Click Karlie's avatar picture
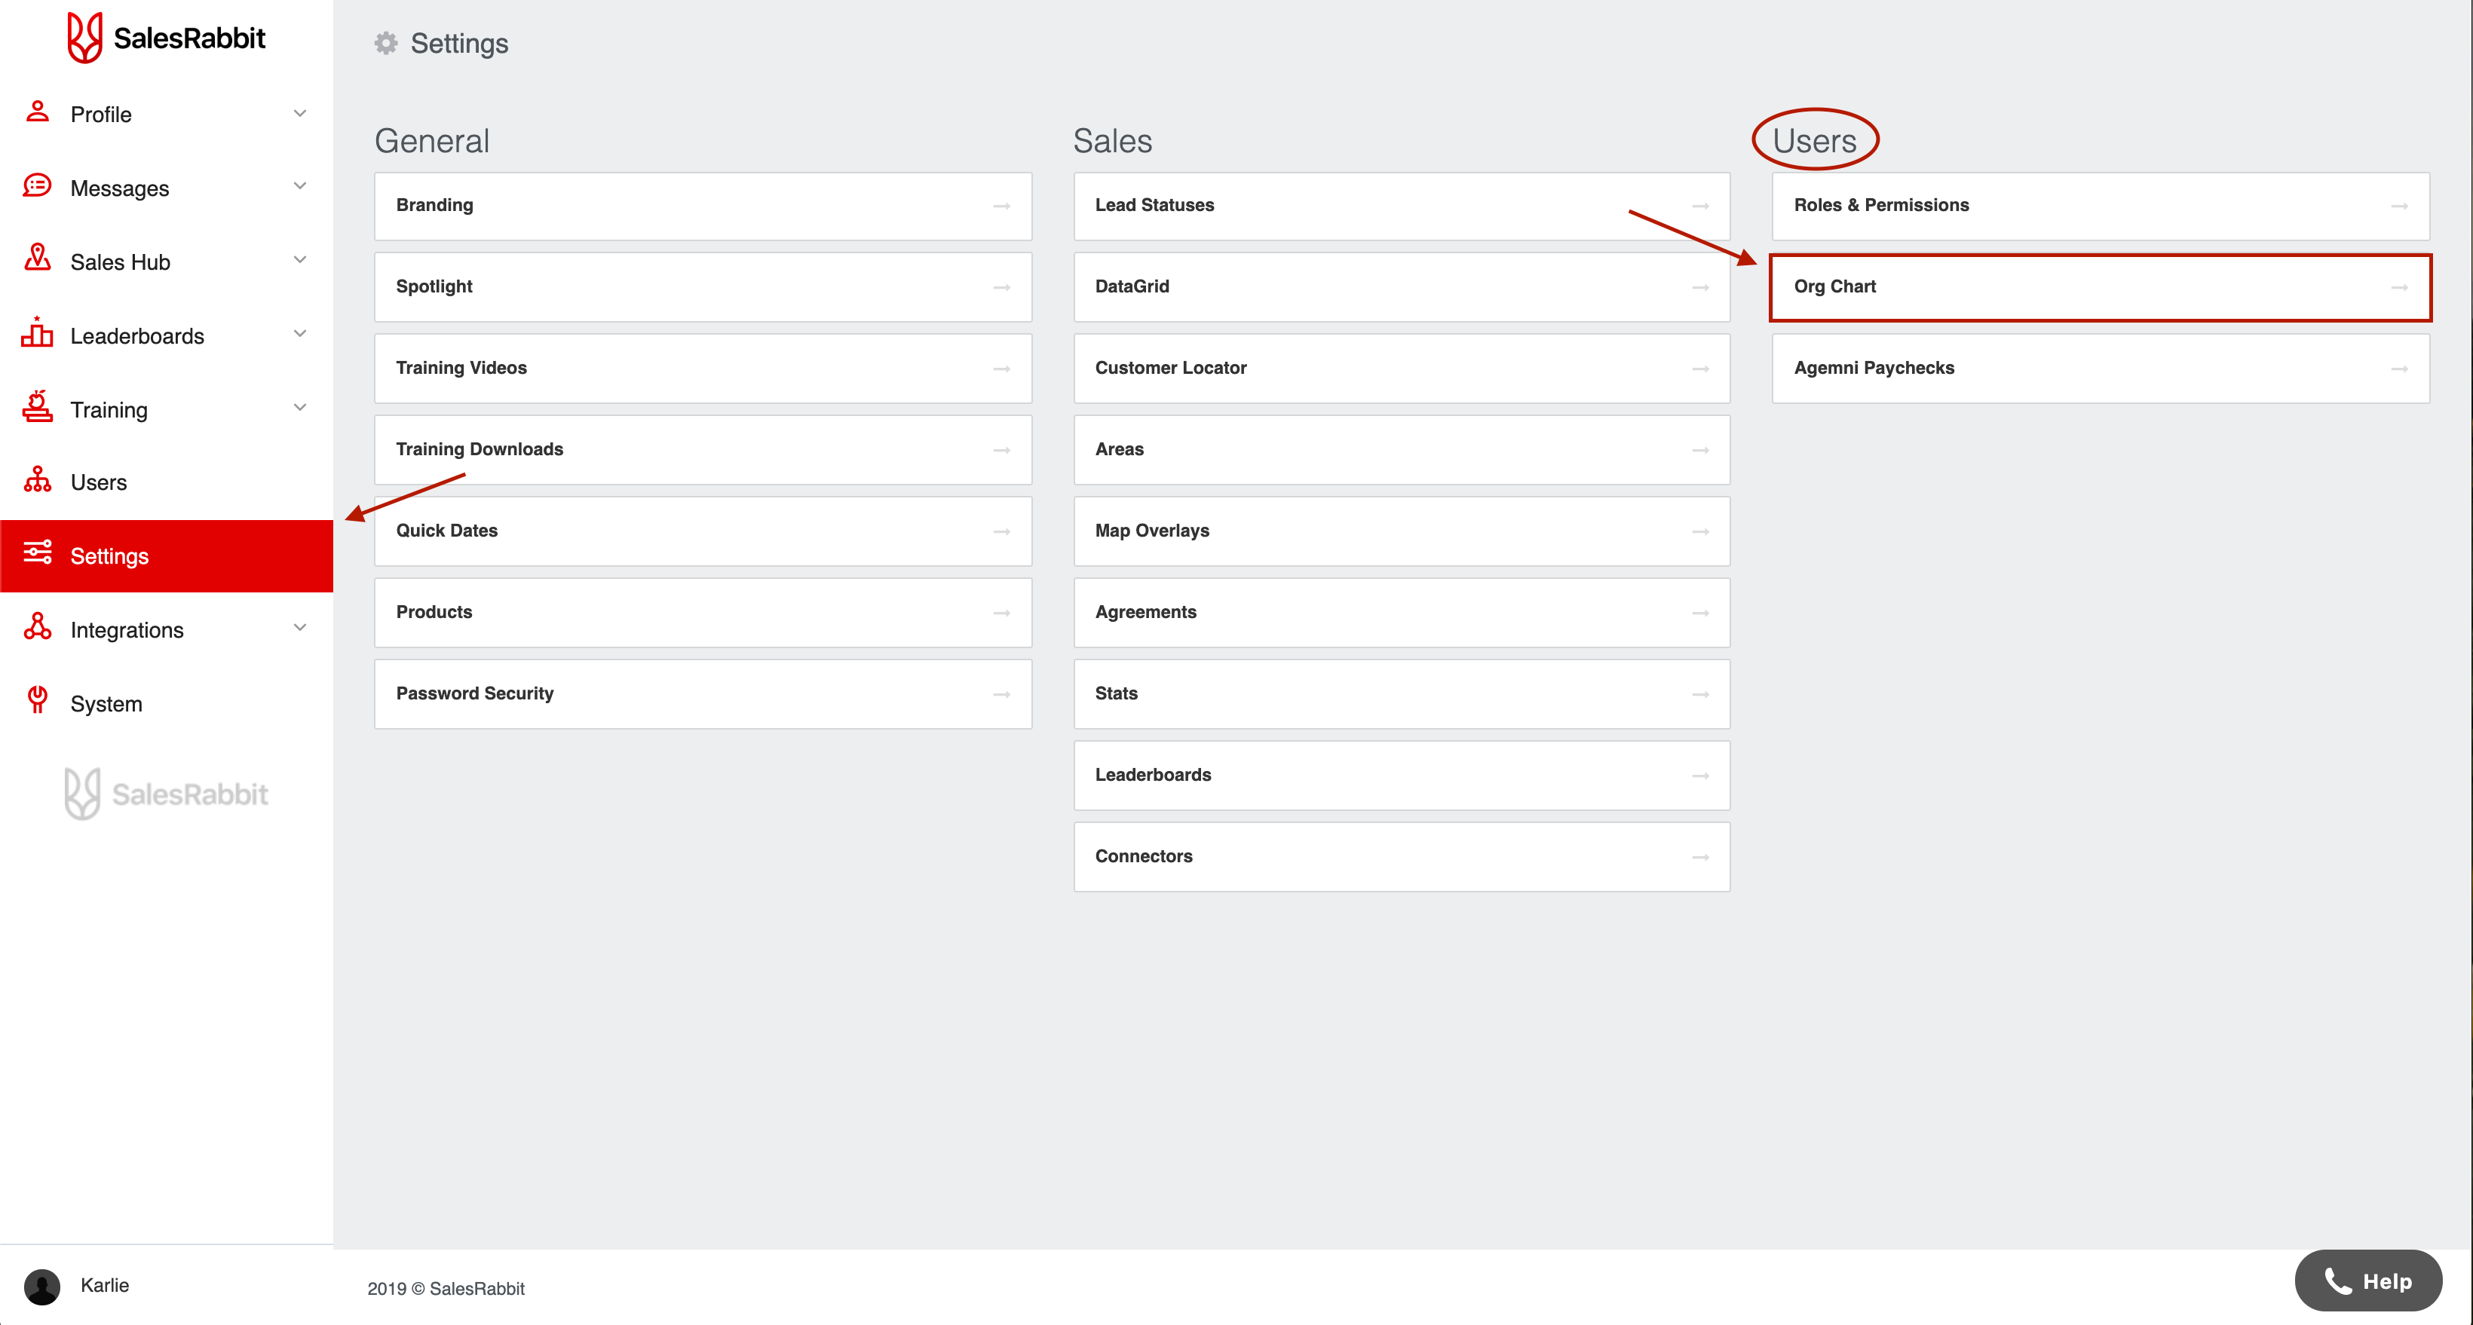Image resolution: width=2473 pixels, height=1325 pixels. tap(42, 1287)
